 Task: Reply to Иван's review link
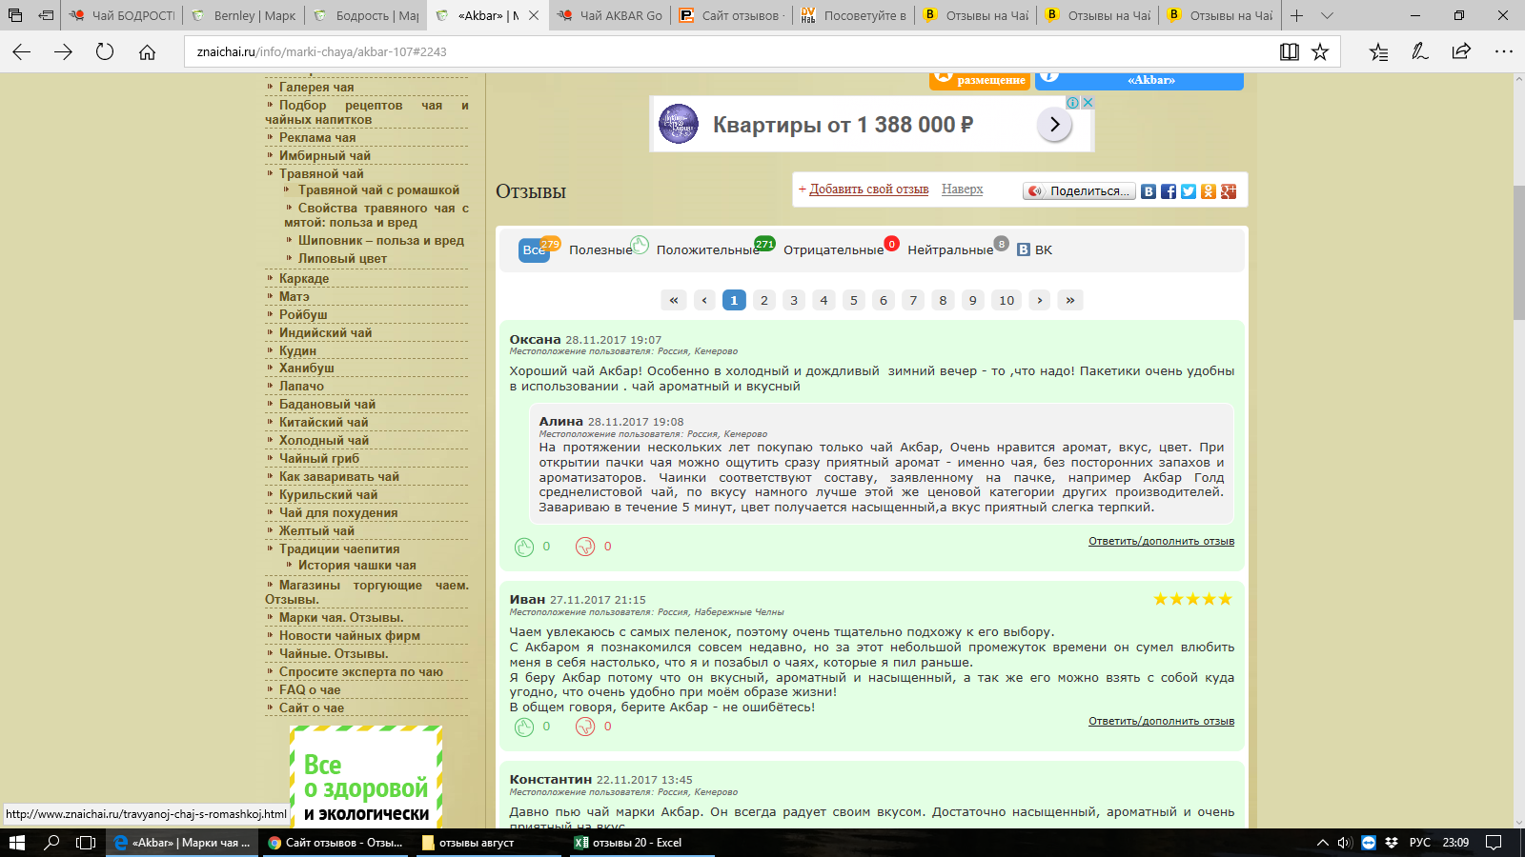[1161, 721]
